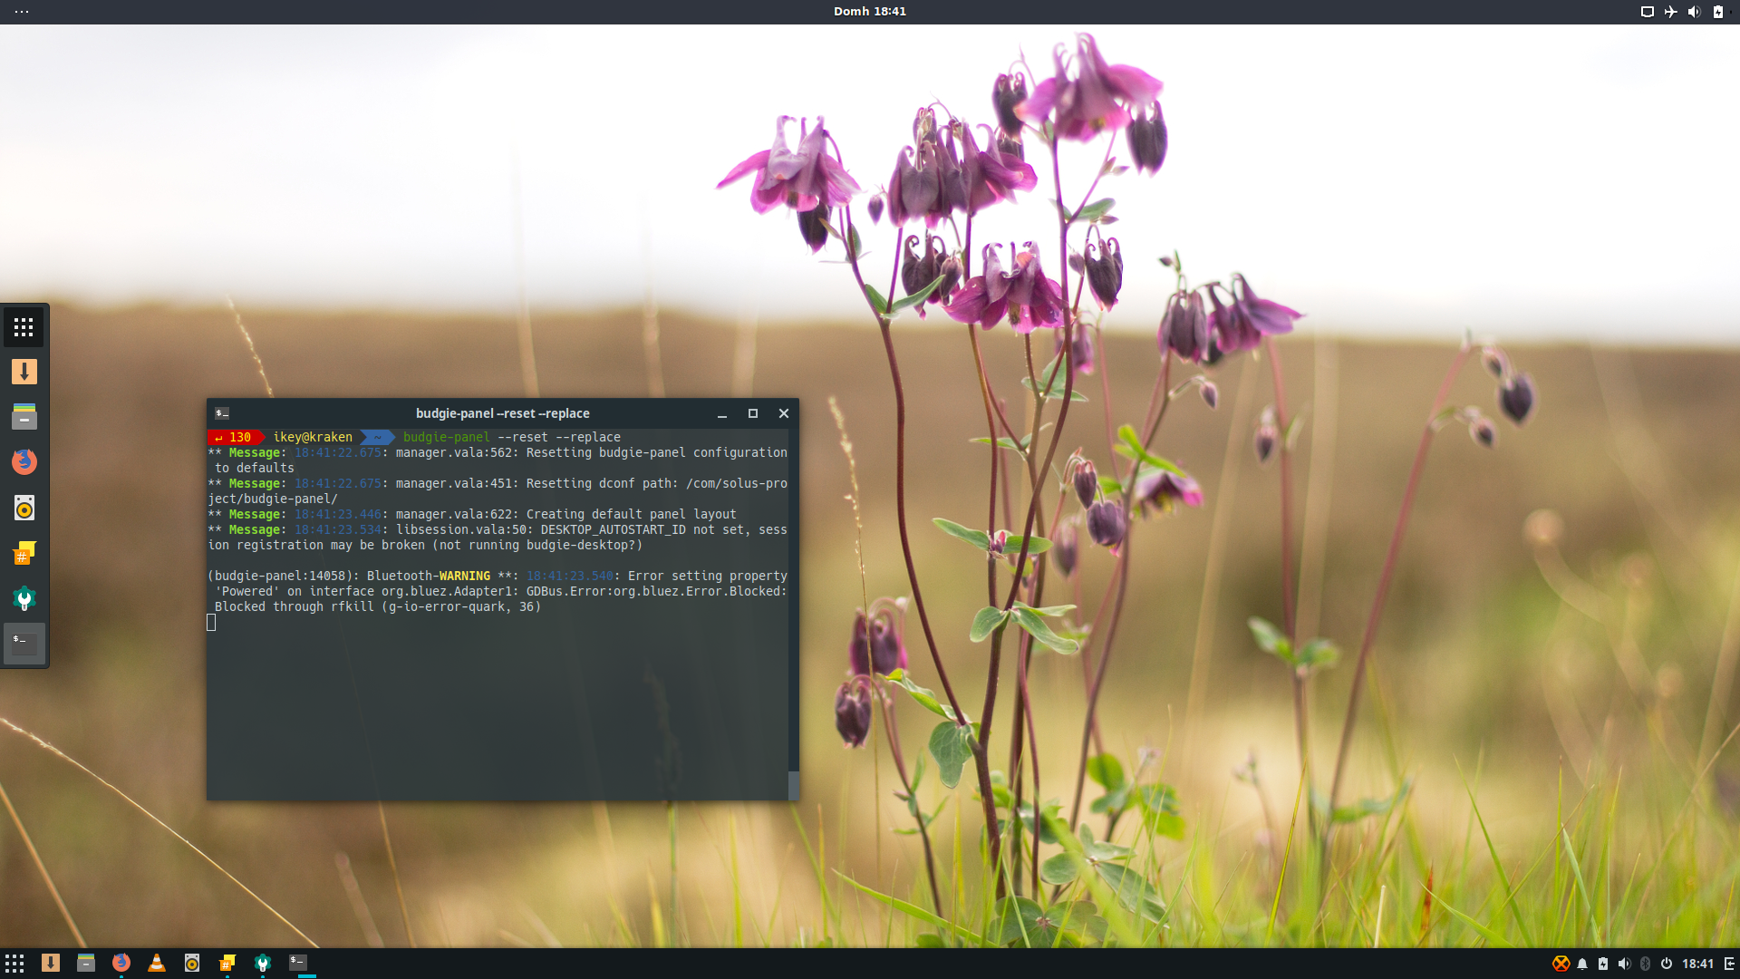1740x979 pixels.
Task: Toggle the airplane mode icon in the top bar
Action: tap(1671, 12)
